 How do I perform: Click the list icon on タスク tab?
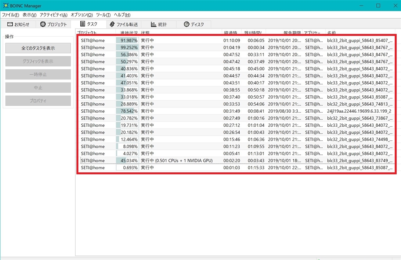83,24
